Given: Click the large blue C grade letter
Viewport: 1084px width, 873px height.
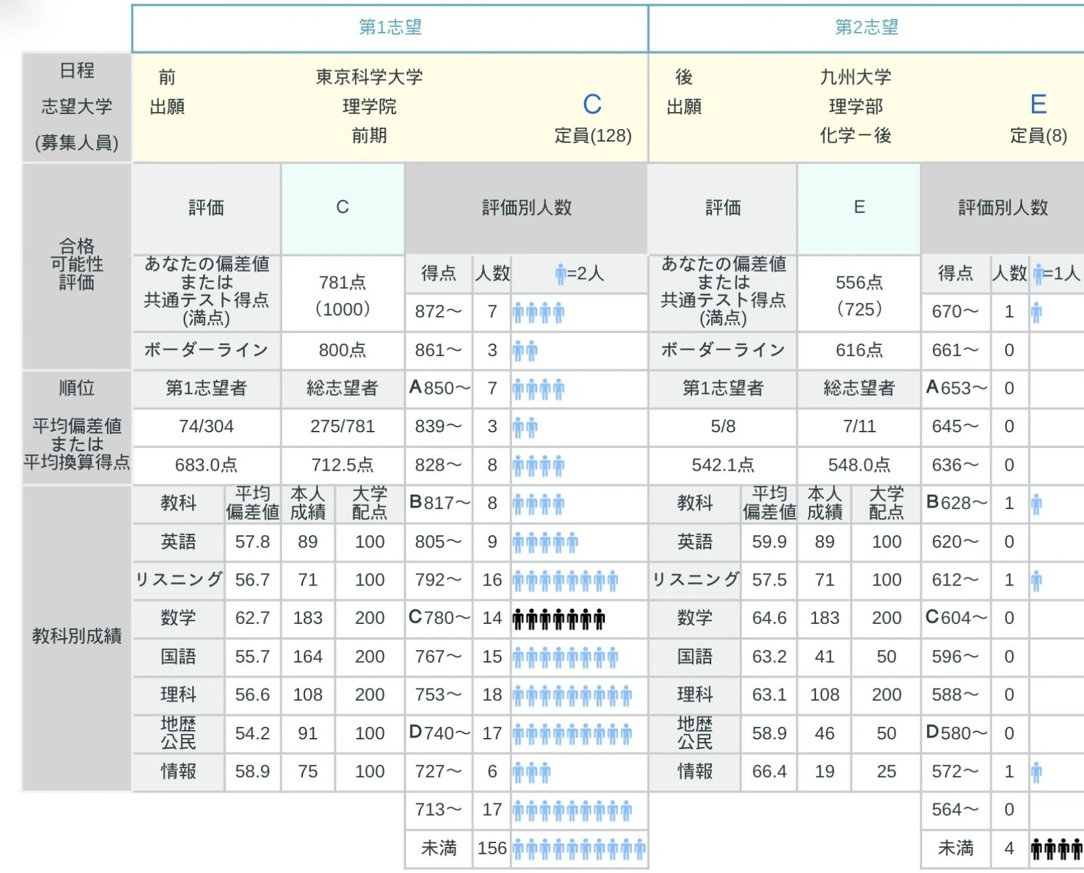Looking at the screenshot, I should pyautogui.click(x=592, y=104).
